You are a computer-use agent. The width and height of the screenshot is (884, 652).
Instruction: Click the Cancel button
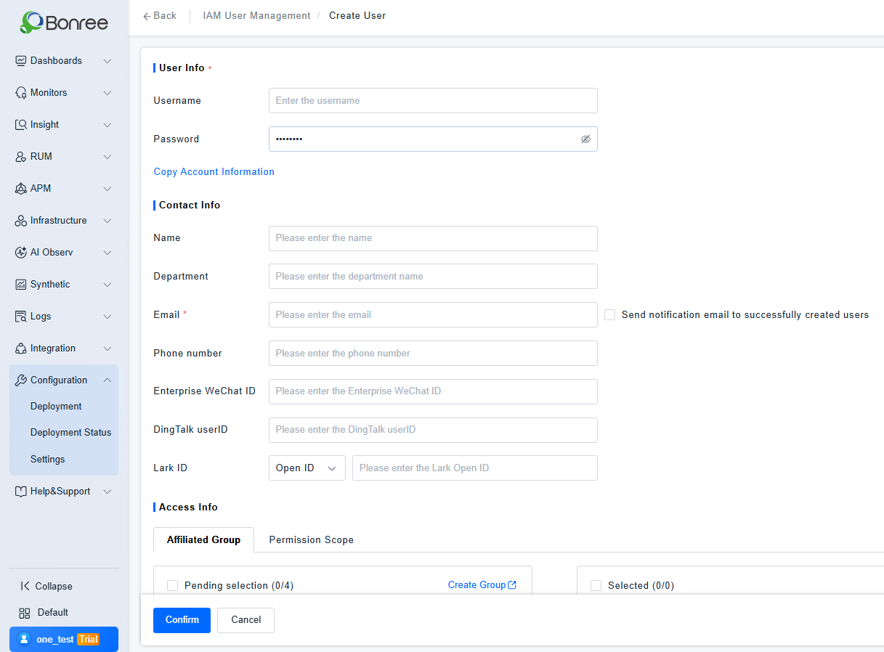246,620
